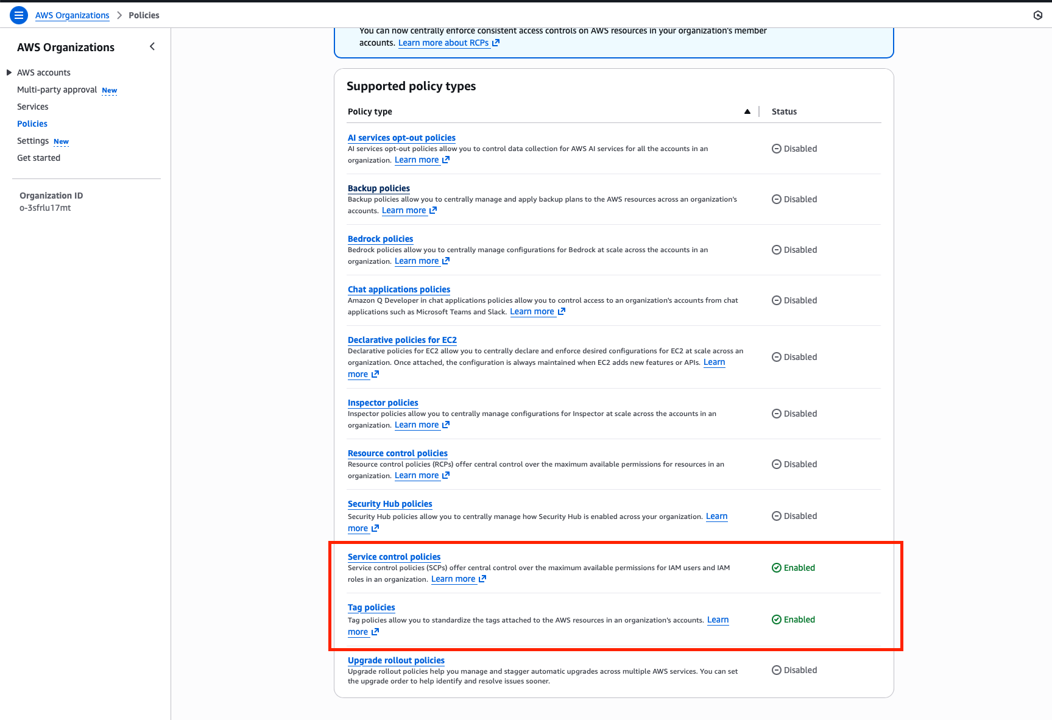This screenshot has width=1052, height=720.
Task: Click the sort arrow on Policy type column
Action: pyautogui.click(x=747, y=111)
